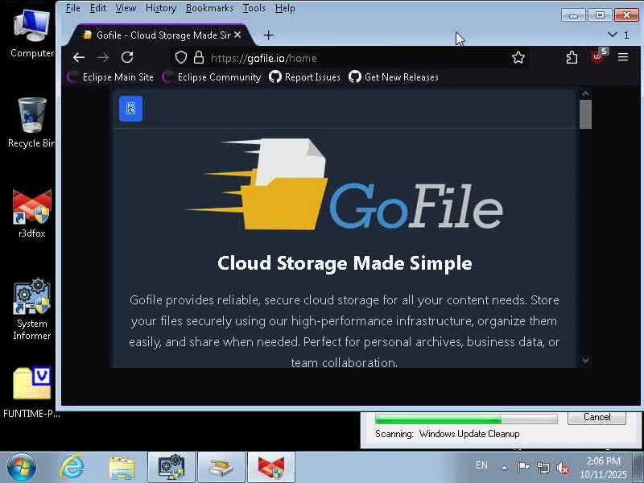Select the System Informer desktop shortcut
The width and height of the screenshot is (644, 483).
[31, 310]
